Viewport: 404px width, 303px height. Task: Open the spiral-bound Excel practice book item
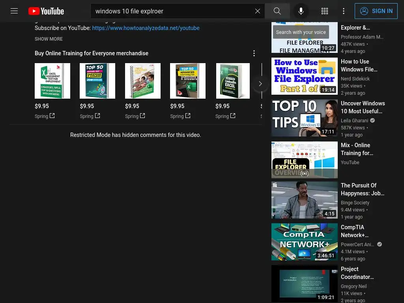[143, 81]
